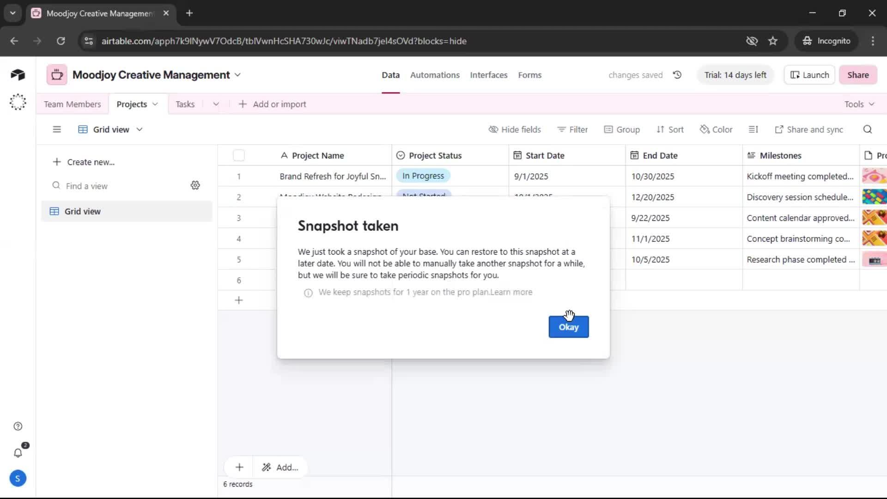Open the browser tab search dropdown
Viewport: 887px width, 499px height.
click(13, 13)
